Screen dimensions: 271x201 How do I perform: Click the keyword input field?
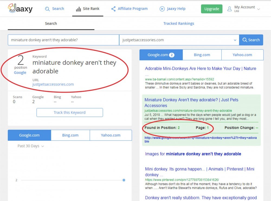(x=63, y=40)
